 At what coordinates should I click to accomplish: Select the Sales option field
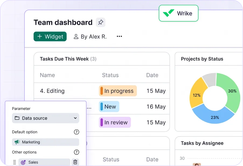pyautogui.click(x=44, y=162)
